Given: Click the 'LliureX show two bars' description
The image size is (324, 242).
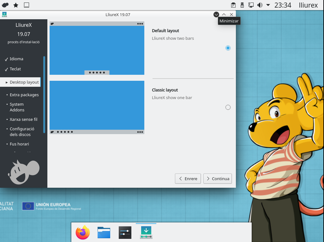Looking at the screenshot, I should point(173,38).
